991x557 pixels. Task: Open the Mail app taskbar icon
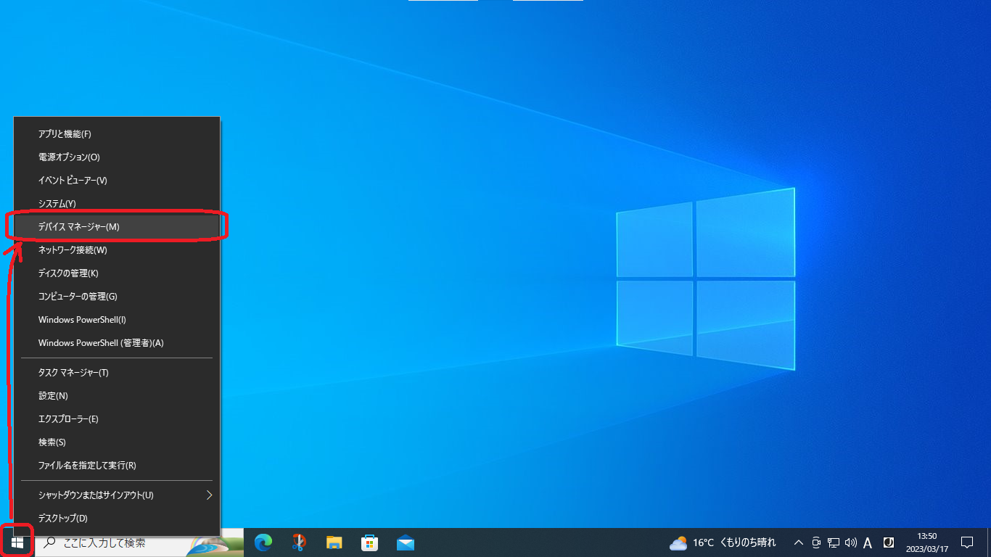tap(406, 542)
